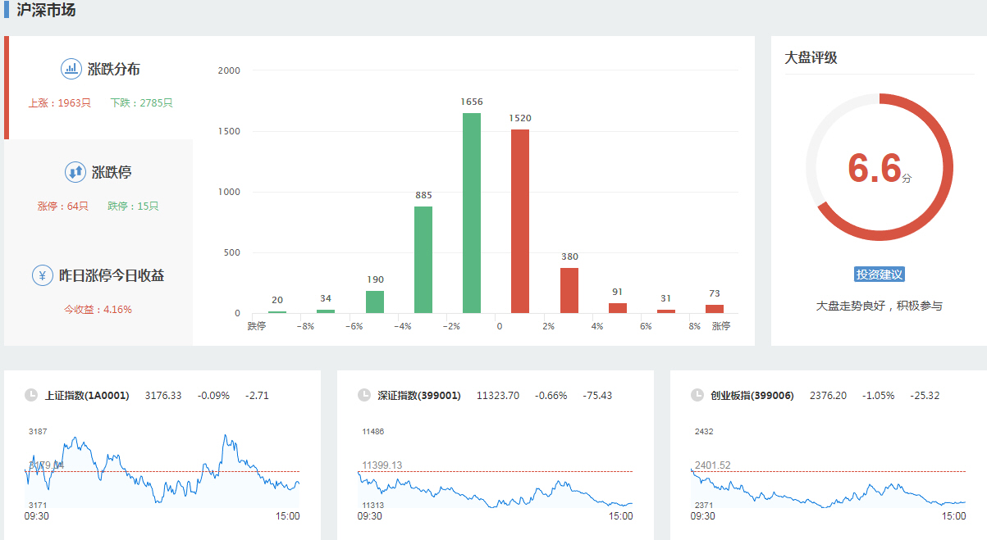This screenshot has height=540, width=987.
Task: Click the bar chart icon beside 涨跌分布
Action: click(71, 69)
